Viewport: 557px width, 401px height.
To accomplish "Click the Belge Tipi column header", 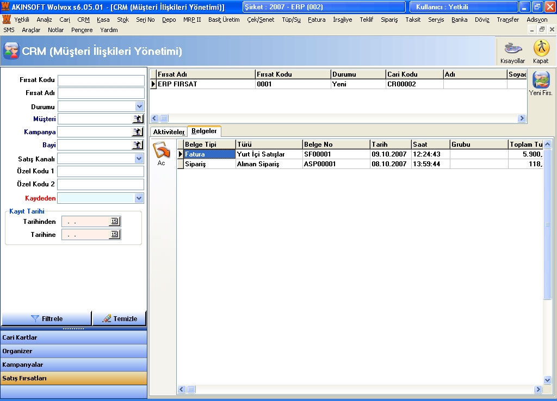I will click(209, 145).
